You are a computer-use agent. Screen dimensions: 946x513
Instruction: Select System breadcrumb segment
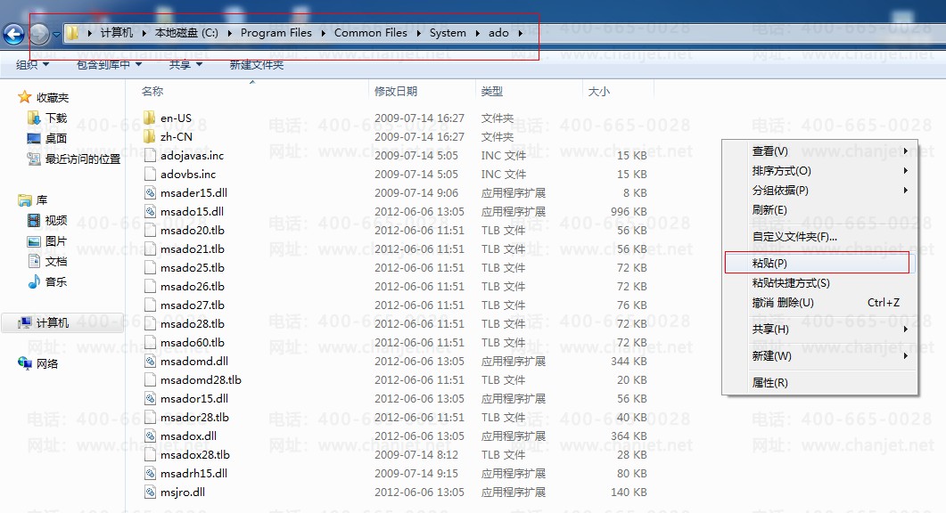coord(448,33)
